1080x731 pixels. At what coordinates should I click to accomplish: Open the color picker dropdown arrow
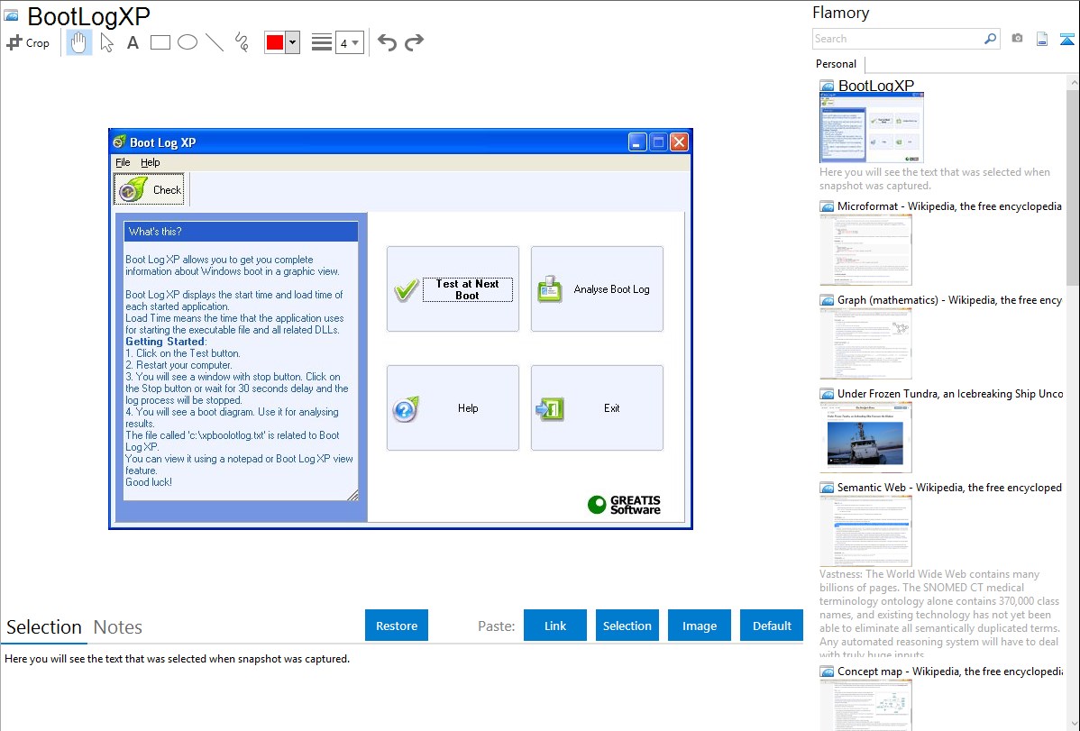point(292,42)
